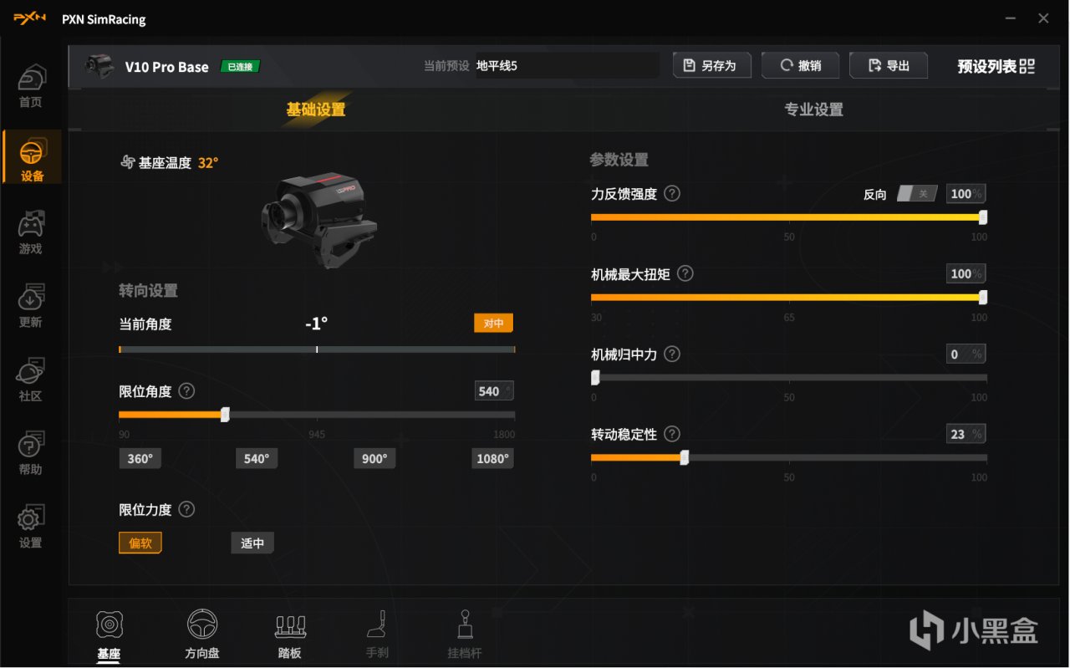Click the 对中 centering button
This screenshot has width=1070, height=668.
point(493,324)
